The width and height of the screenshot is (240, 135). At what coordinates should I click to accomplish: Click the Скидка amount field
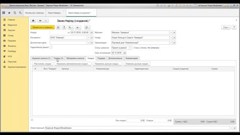[163, 121]
